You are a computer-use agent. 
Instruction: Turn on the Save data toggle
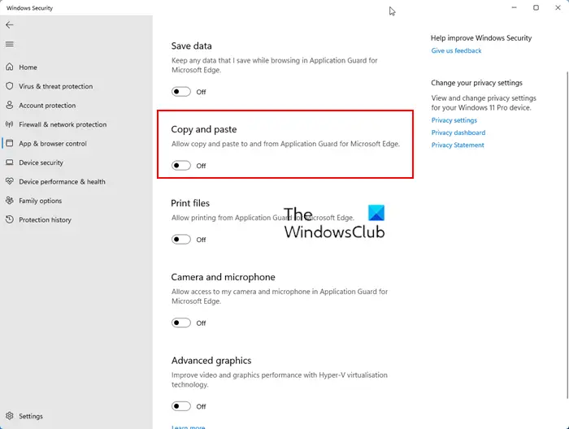pyautogui.click(x=181, y=92)
